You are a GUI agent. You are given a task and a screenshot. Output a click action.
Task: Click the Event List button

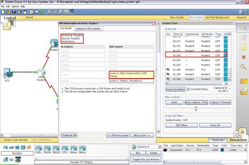point(218,140)
